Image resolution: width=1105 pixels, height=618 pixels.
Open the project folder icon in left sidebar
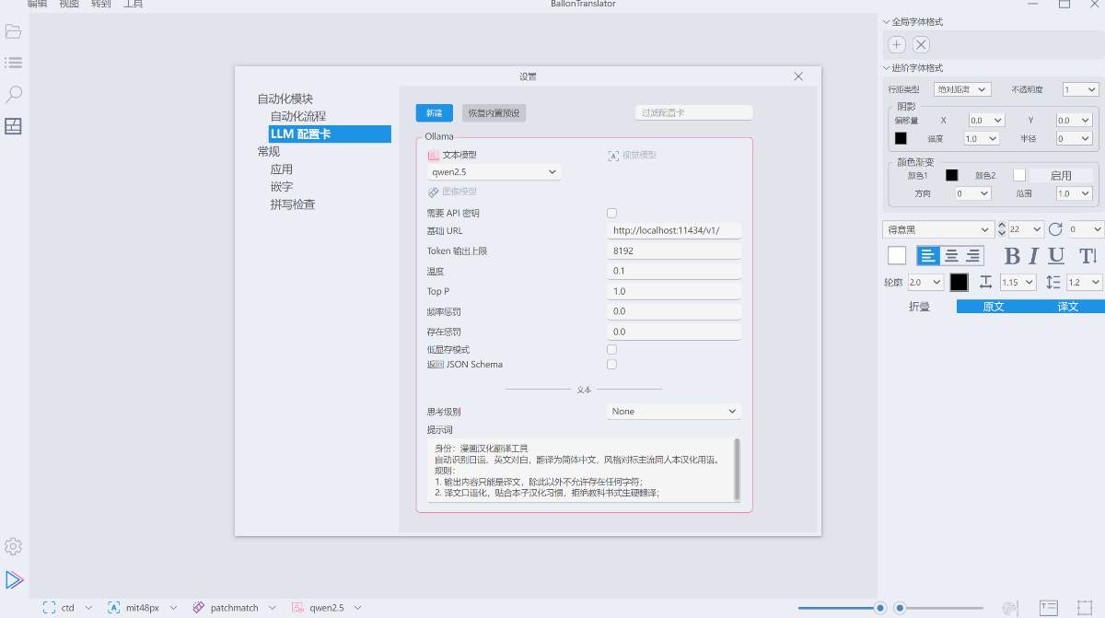(x=13, y=31)
